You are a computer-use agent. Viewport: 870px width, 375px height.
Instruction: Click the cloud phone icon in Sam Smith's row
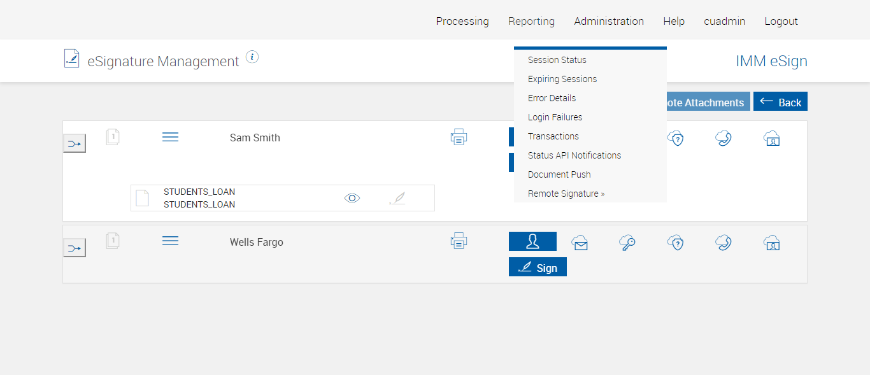click(x=723, y=138)
